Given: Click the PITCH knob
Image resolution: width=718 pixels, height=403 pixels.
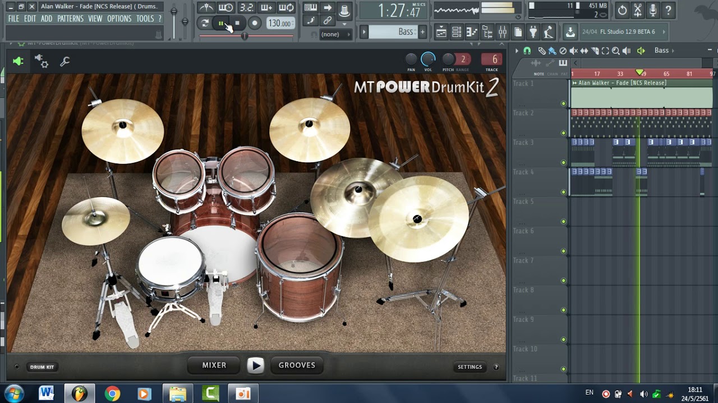Looking at the screenshot, I should click(x=448, y=59).
